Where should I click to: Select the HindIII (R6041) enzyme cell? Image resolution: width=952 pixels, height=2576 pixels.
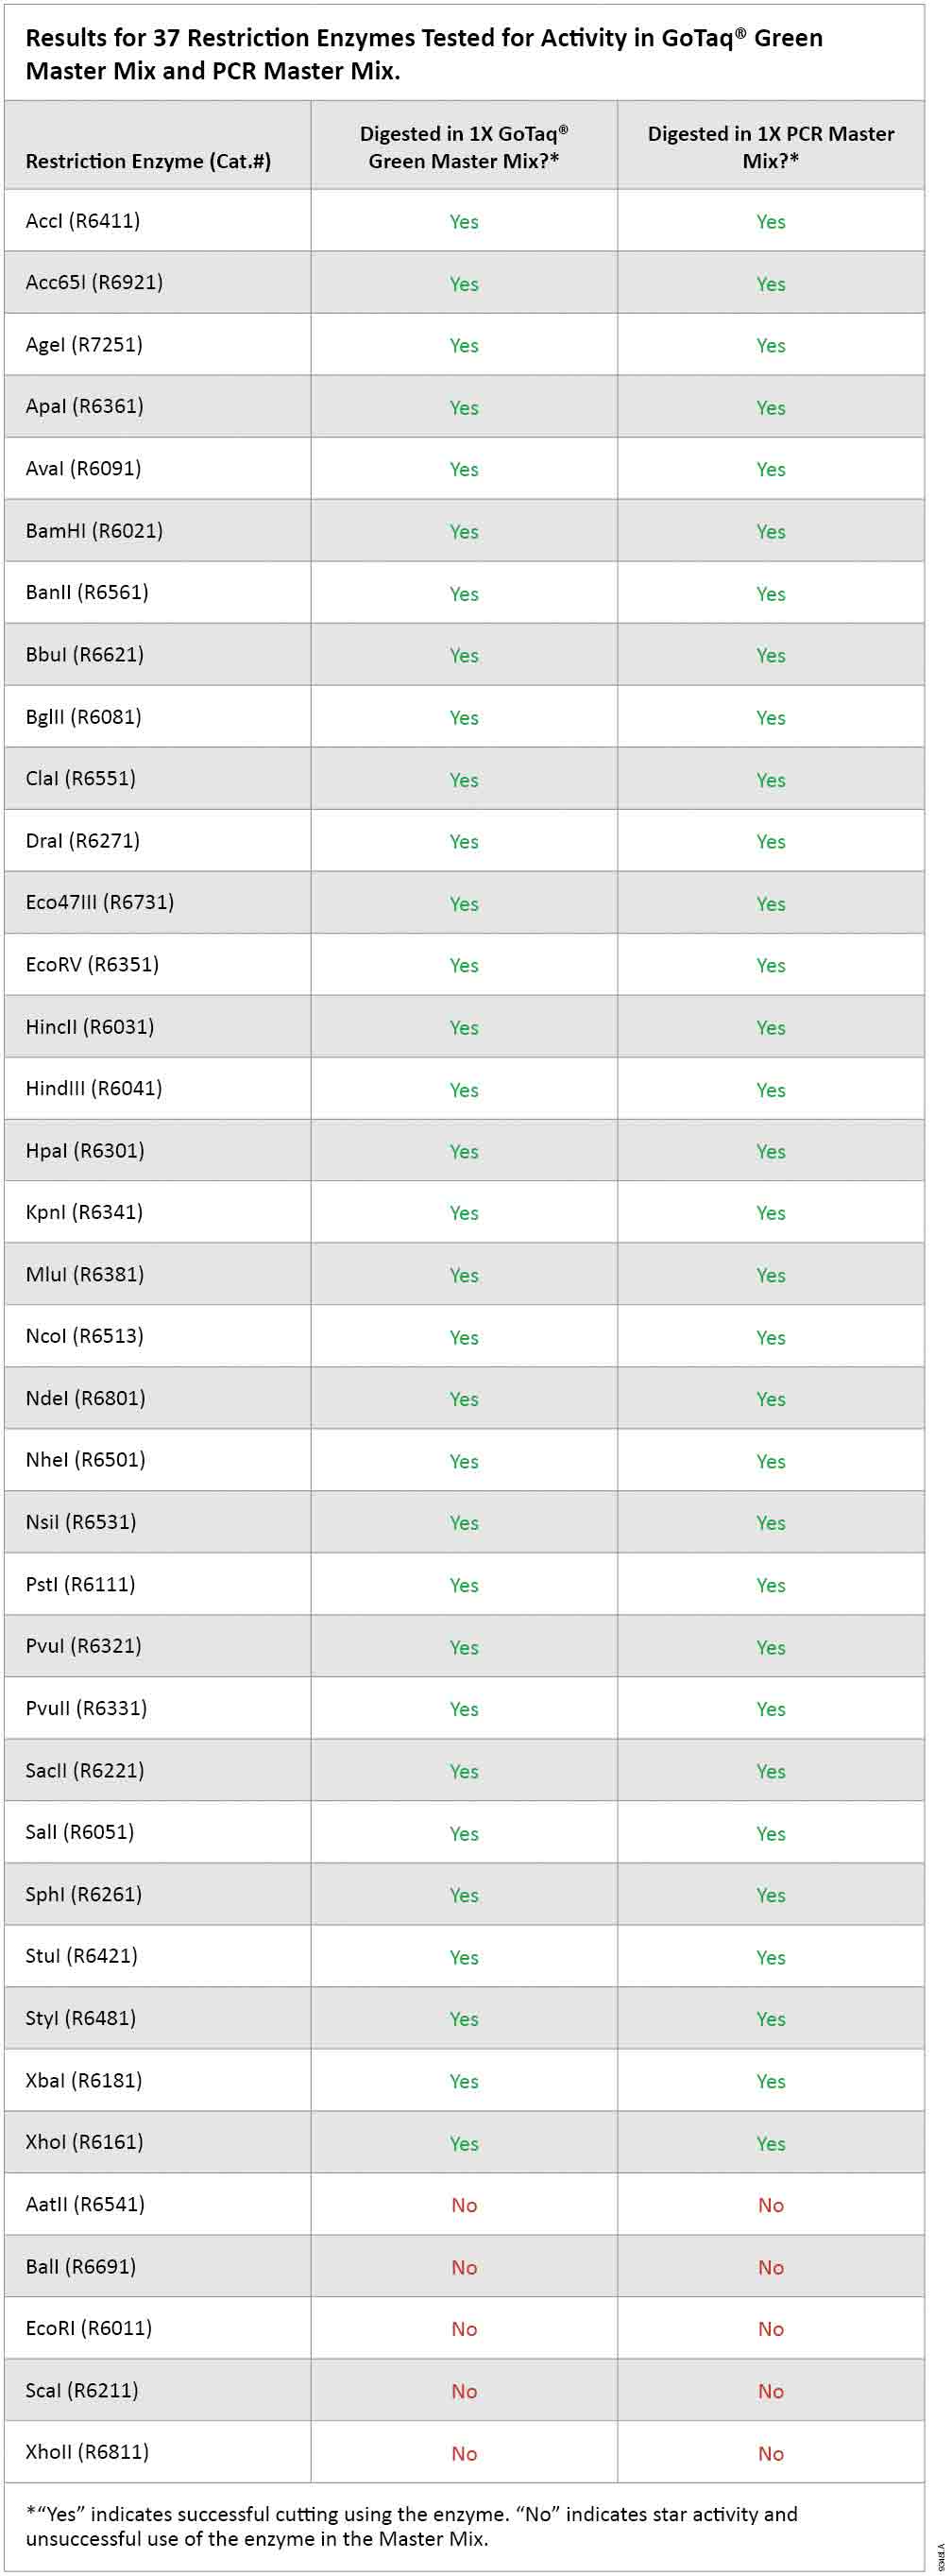pos(93,1089)
